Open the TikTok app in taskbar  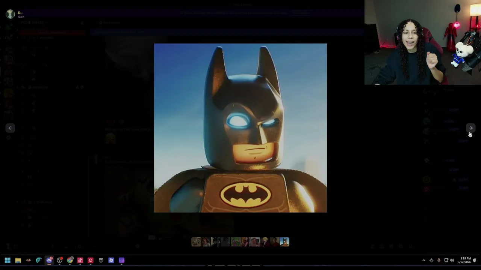coord(80,260)
